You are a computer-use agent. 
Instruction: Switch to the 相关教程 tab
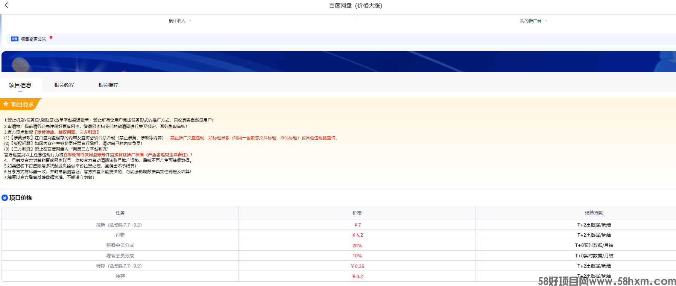(64, 85)
